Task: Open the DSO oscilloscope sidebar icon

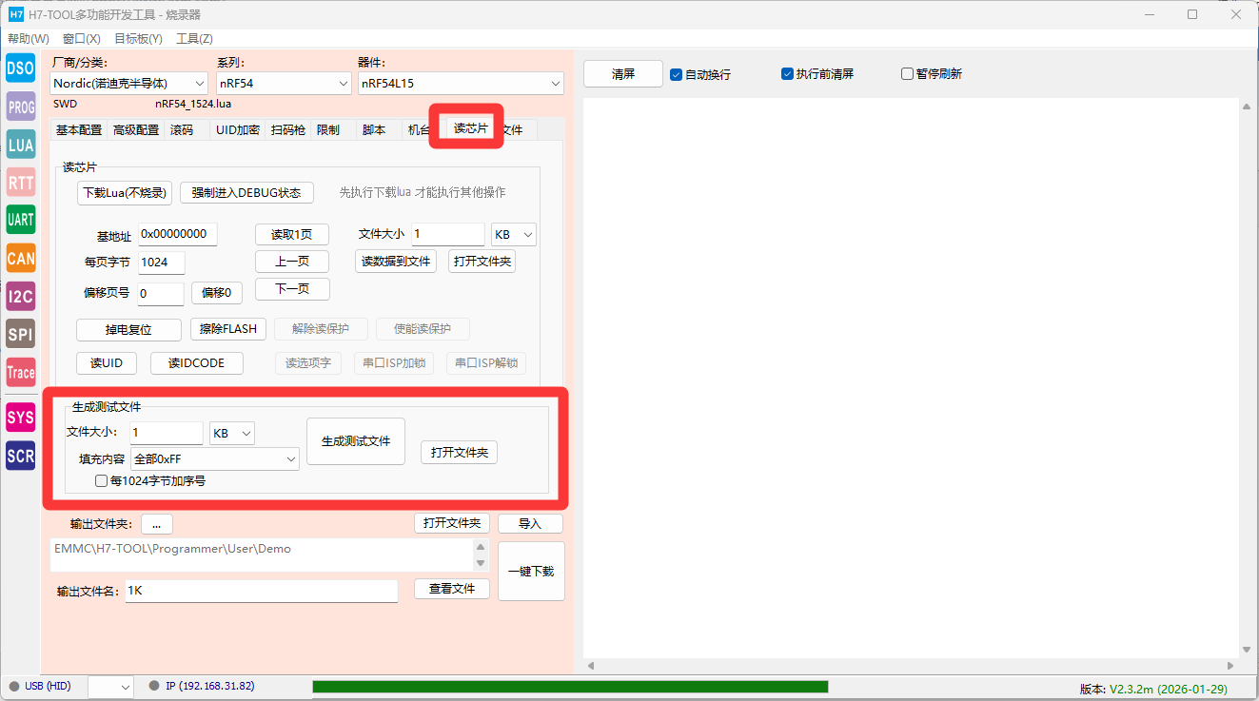Action: pos(20,69)
